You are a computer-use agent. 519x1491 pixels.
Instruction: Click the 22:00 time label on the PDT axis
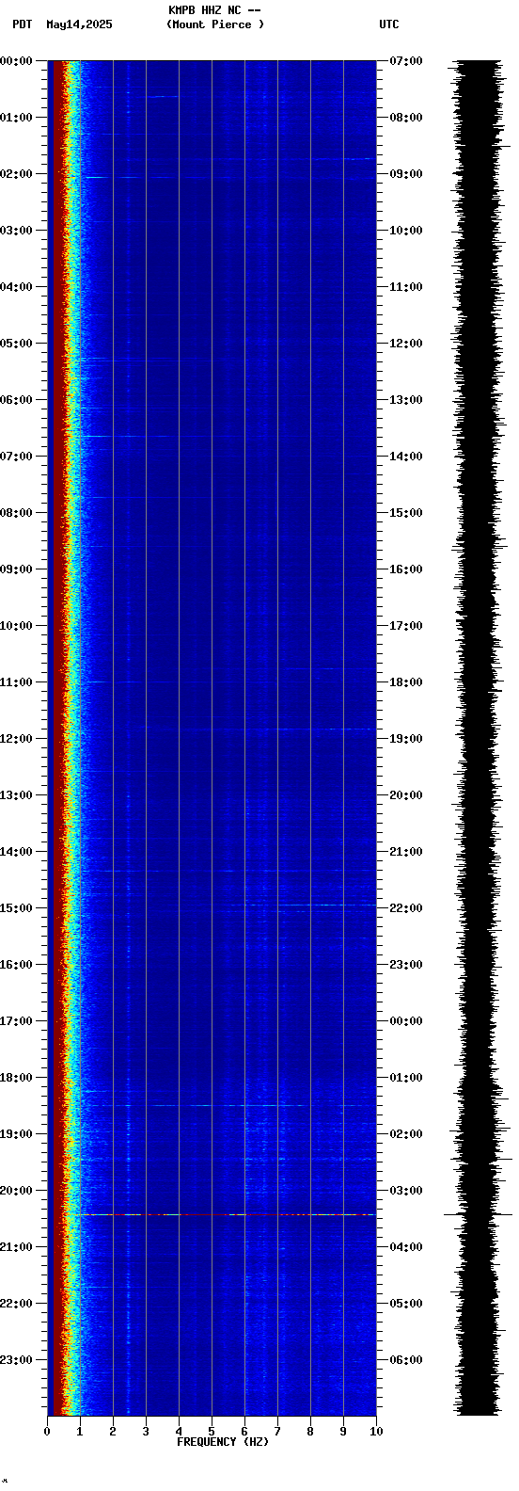[16, 1304]
